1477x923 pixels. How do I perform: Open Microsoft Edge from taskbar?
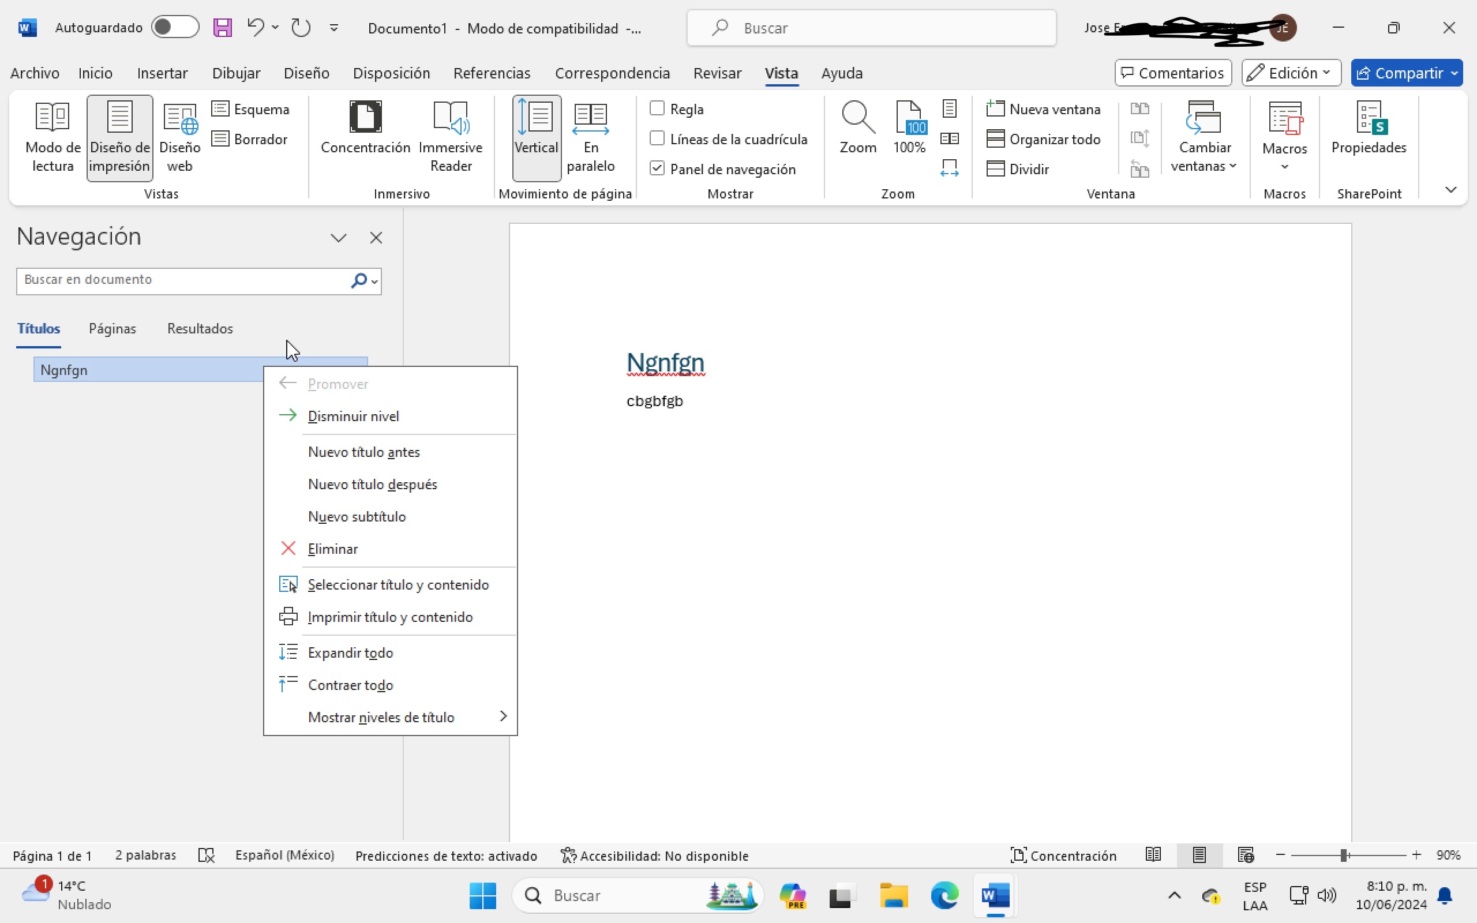pos(943,895)
